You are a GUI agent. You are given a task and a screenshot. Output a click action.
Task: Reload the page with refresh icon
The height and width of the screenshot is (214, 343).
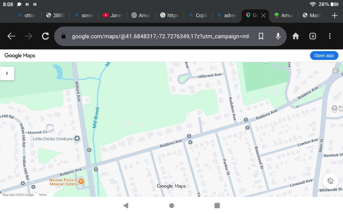[46, 36]
